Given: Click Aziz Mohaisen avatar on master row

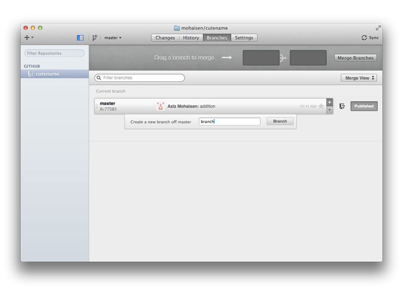Looking at the screenshot, I should [160, 106].
